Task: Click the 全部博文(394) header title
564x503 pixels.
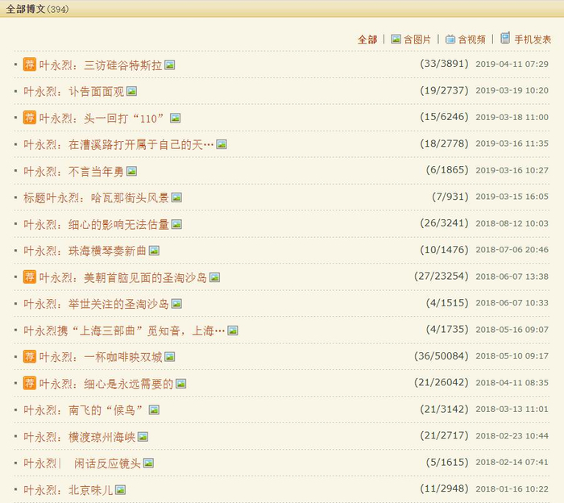Action: 37,9
